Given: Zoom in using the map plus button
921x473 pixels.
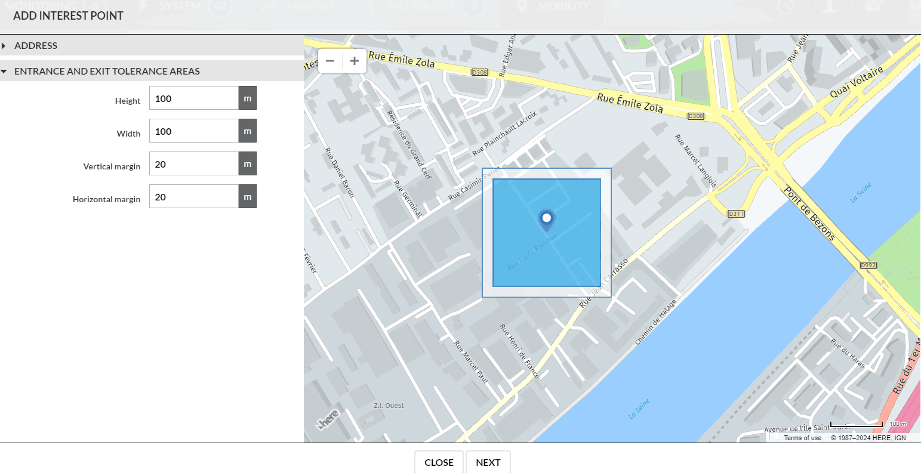Looking at the screenshot, I should point(355,60).
